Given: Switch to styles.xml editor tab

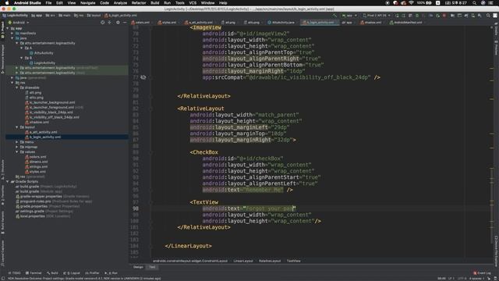Looking at the screenshot, I should pyautogui.click(x=167, y=23).
